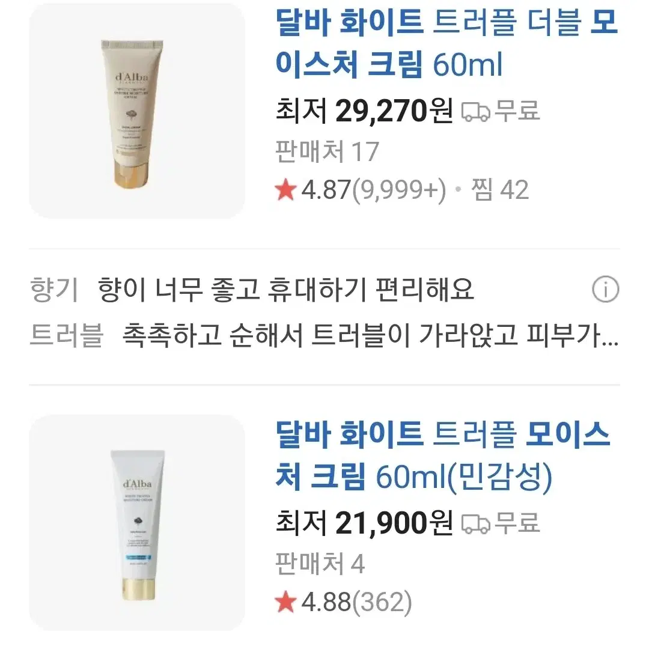Screen dimensions: 649x649
Task: Open the review info circle icon
Action: 605,289
